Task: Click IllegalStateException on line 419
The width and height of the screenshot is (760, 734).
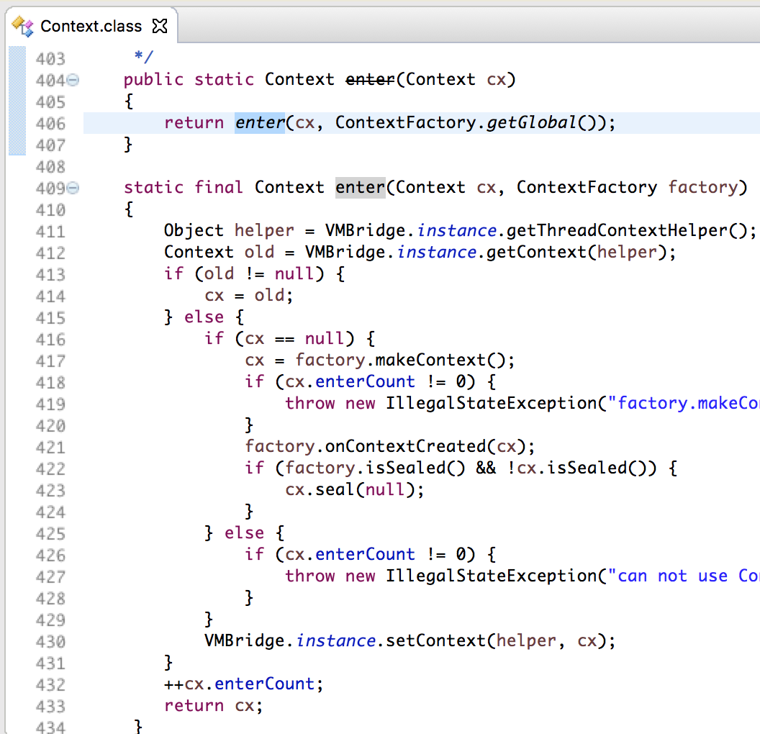Action: [x=491, y=404]
